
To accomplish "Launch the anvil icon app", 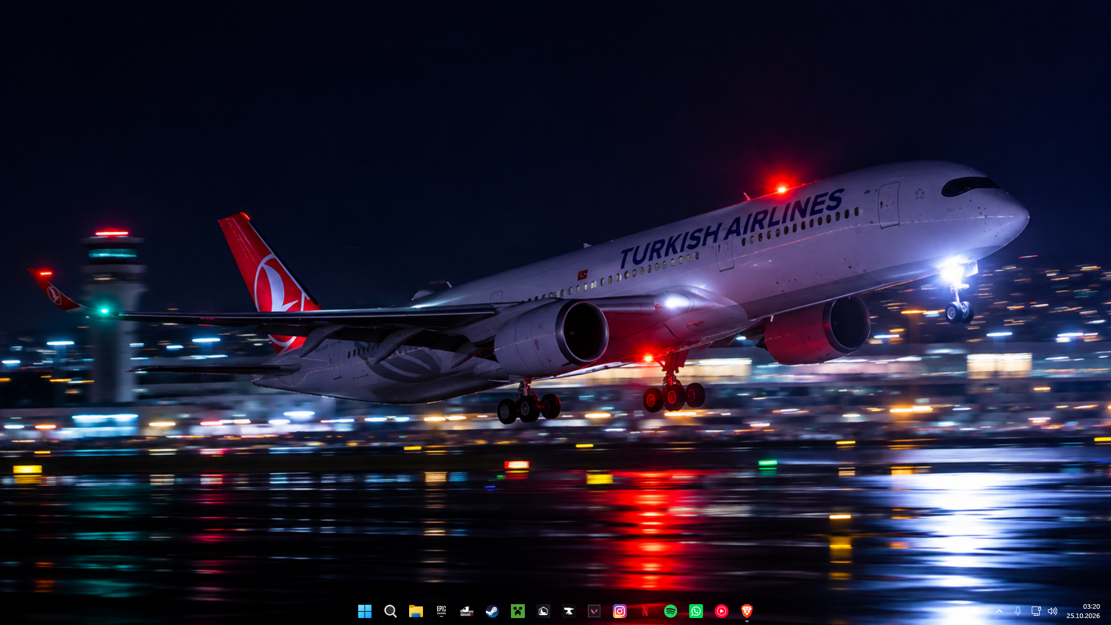I will [x=569, y=611].
